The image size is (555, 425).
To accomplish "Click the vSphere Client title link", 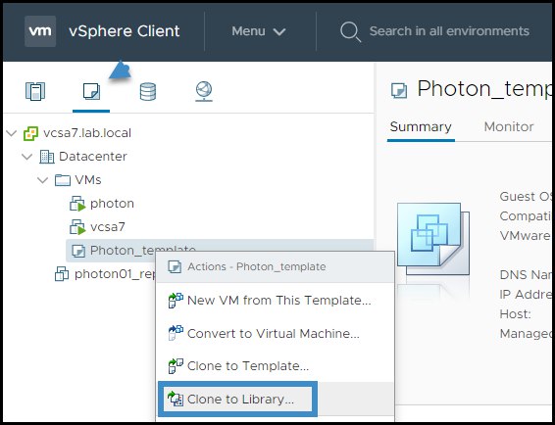I will [x=125, y=31].
